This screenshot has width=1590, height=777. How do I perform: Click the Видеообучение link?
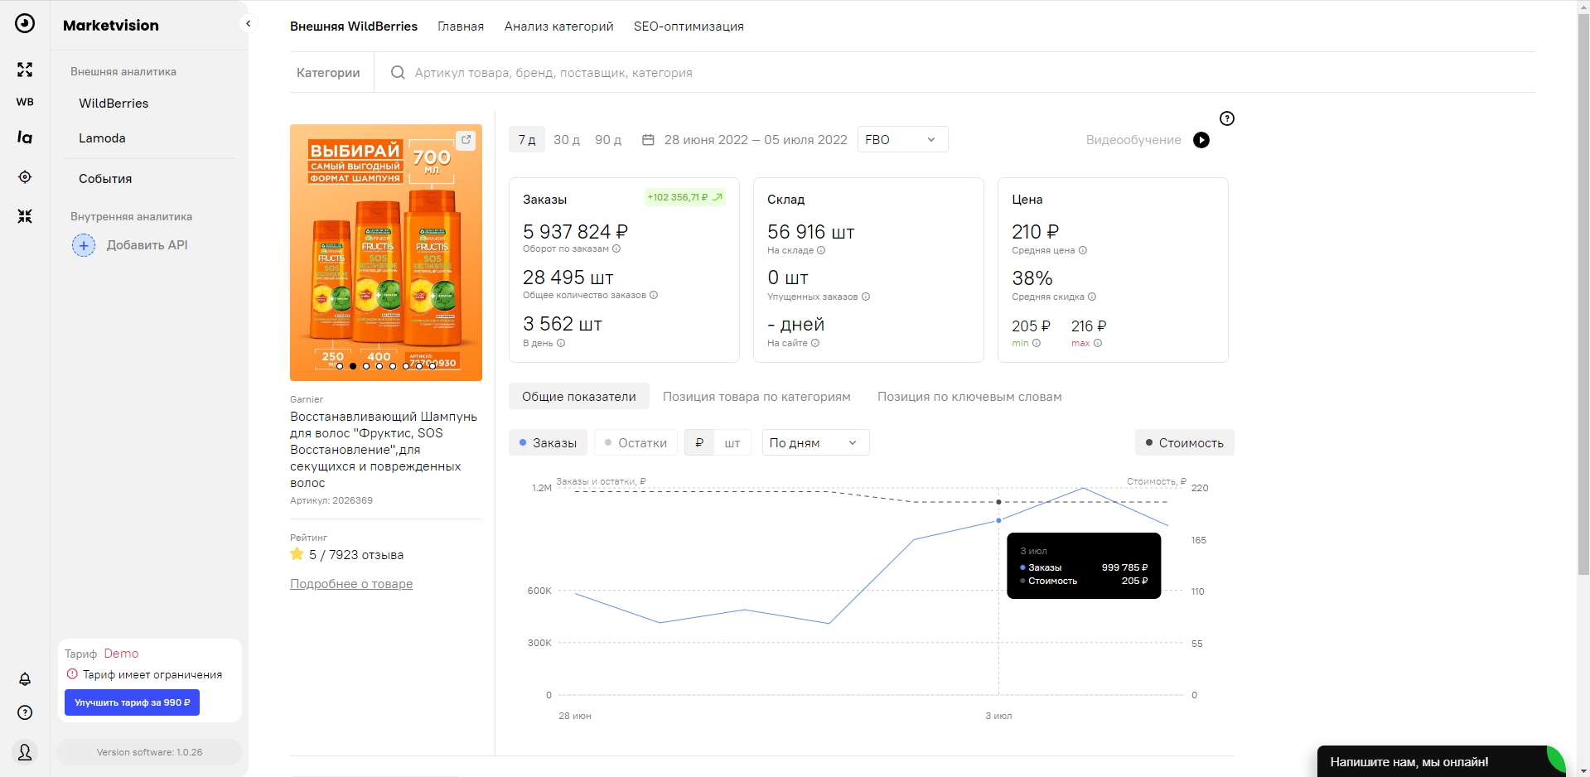pyautogui.click(x=1133, y=140)
